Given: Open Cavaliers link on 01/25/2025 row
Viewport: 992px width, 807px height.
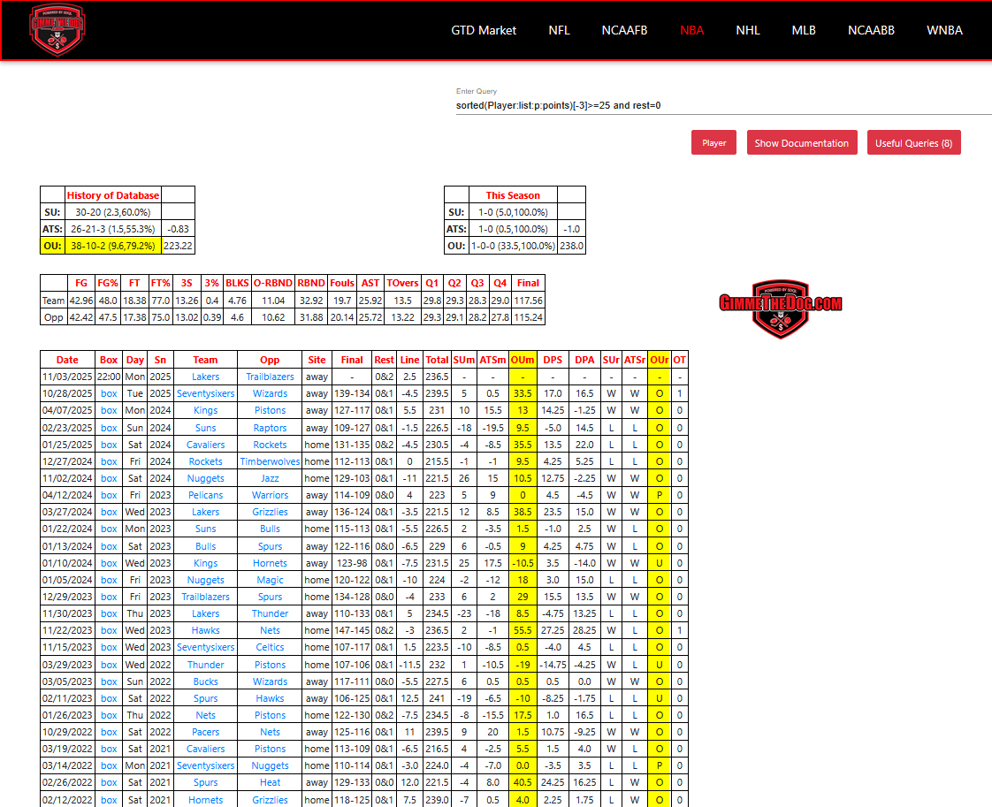Looking at the screenshot, I should (x=206, y=445).
